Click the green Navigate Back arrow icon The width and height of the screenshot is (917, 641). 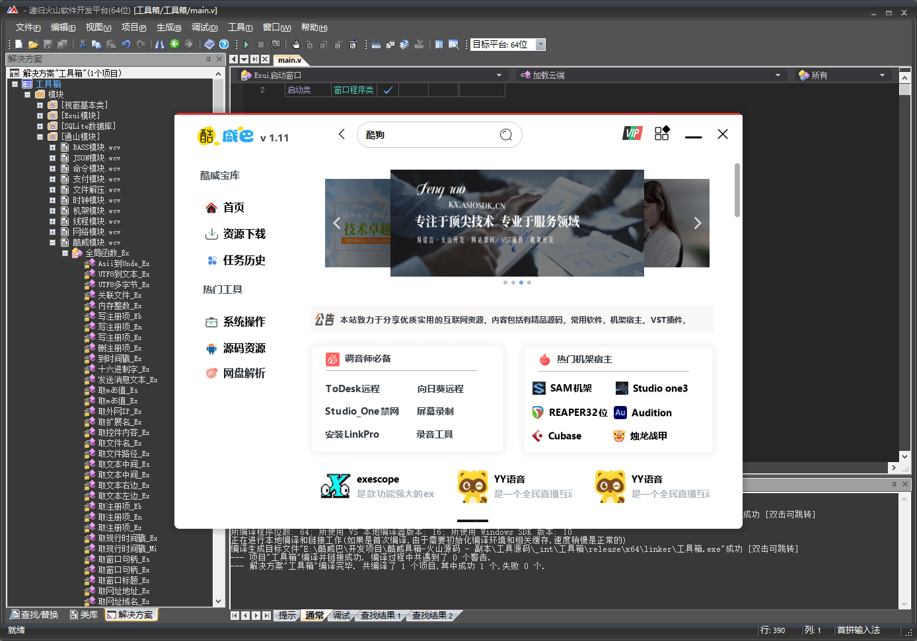pyautogui.click(x=174, y=44)
